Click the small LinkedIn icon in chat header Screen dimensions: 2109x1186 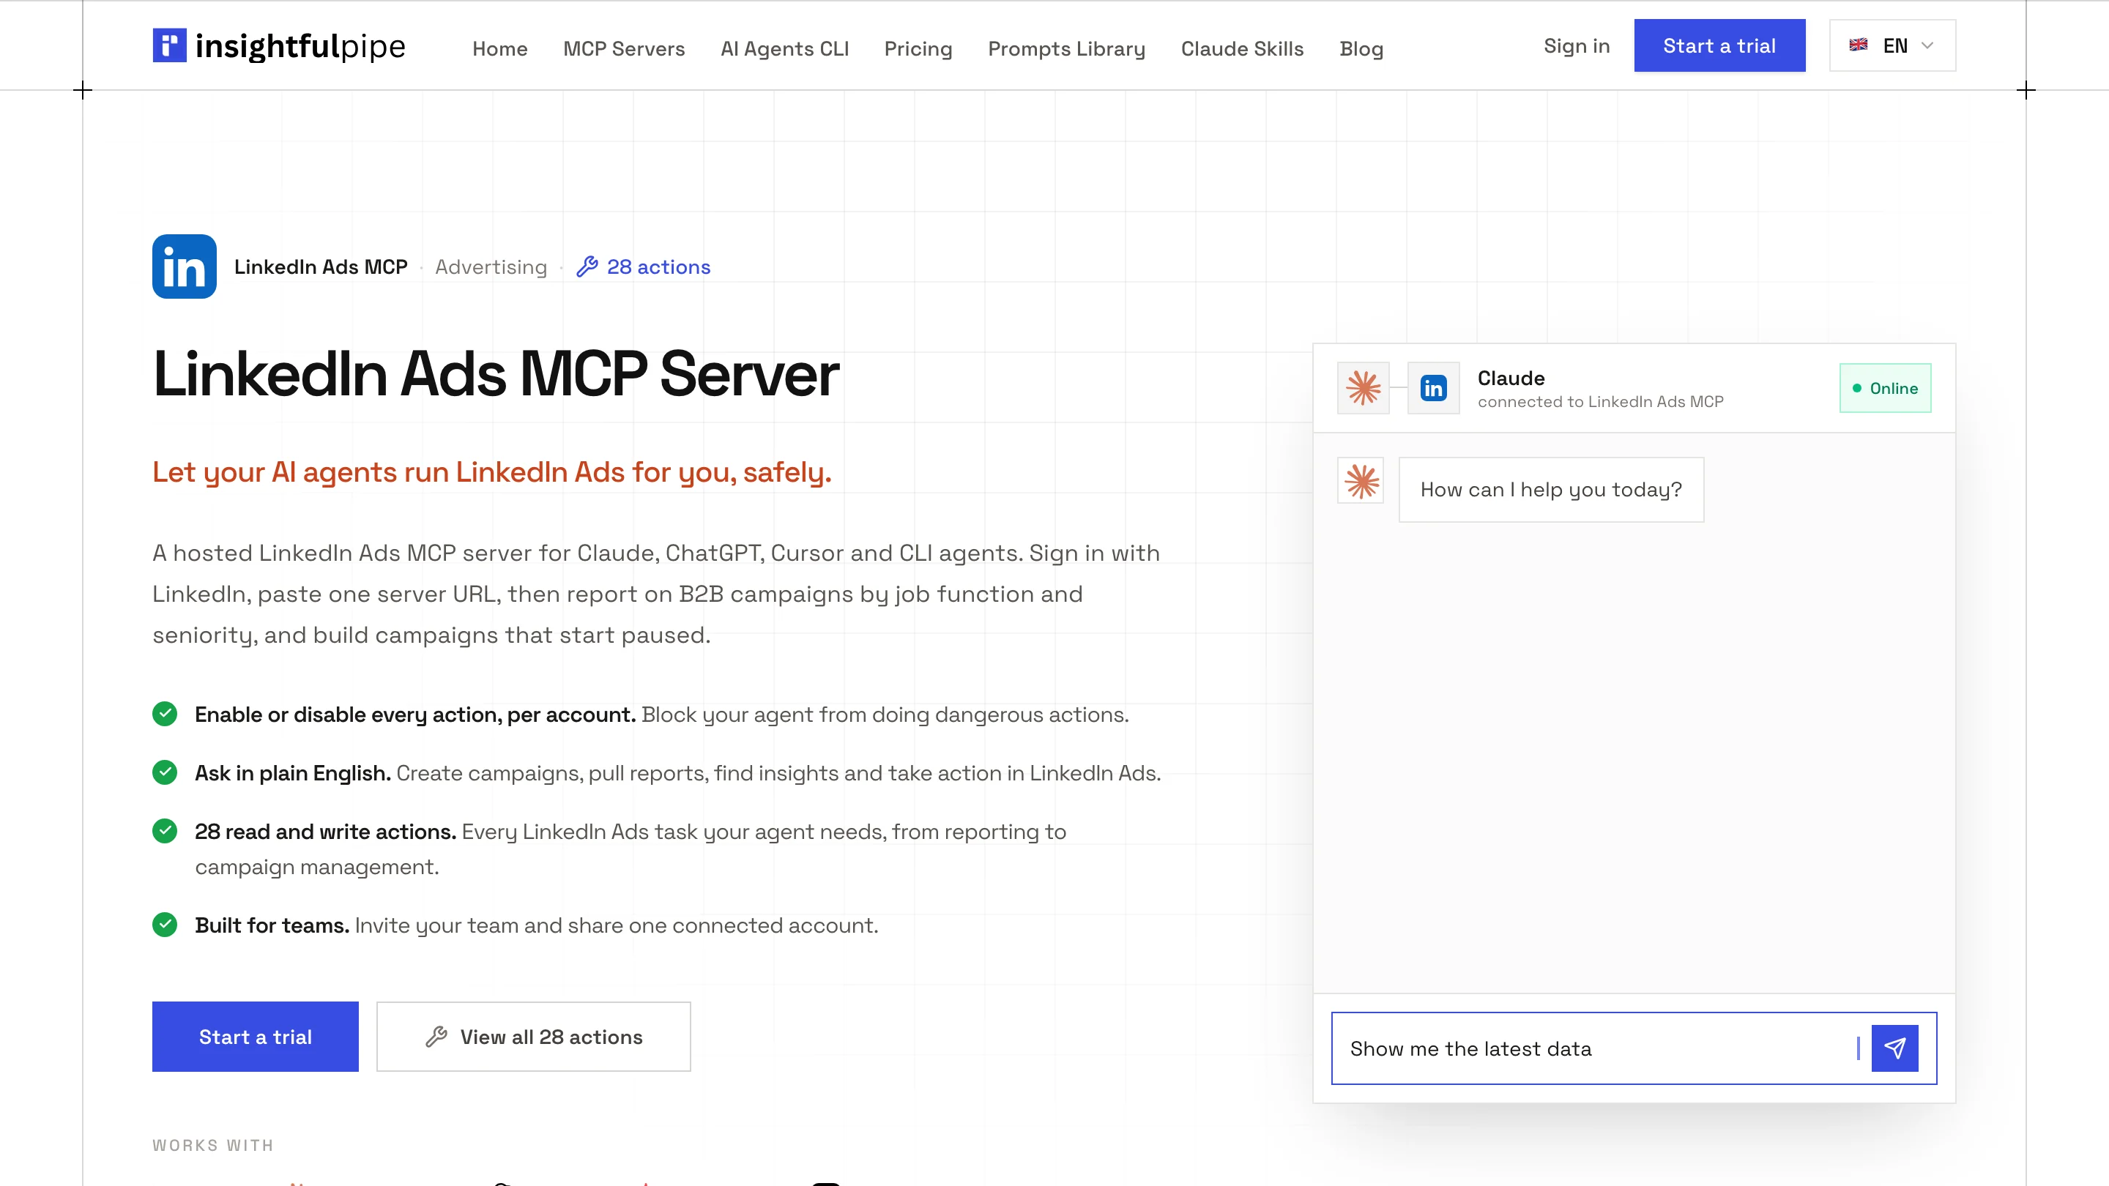click(1434, 388)
